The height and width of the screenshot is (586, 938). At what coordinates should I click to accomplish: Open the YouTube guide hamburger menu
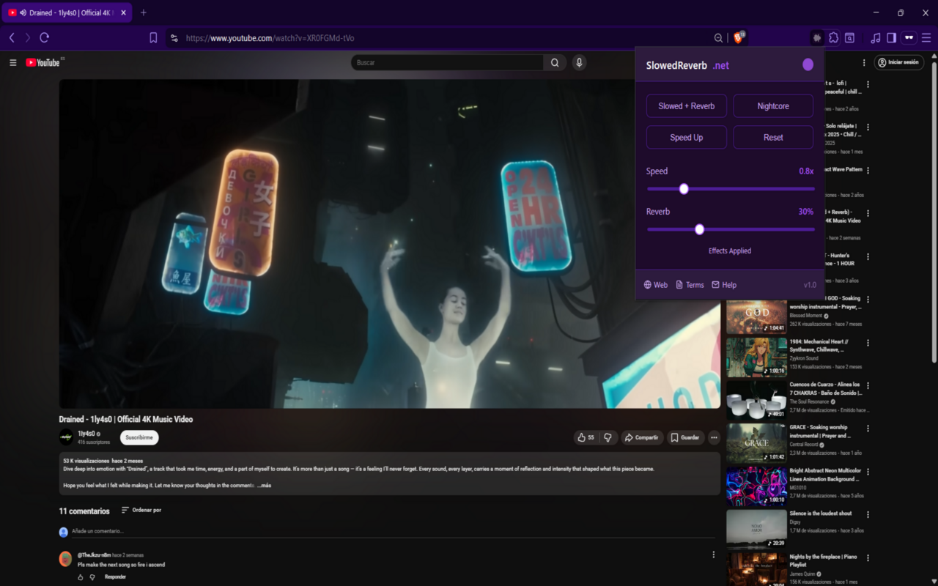(12, 62)
